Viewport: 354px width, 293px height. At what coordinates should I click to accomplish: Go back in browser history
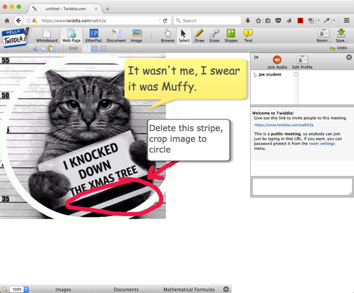click(x=18, y=21)
